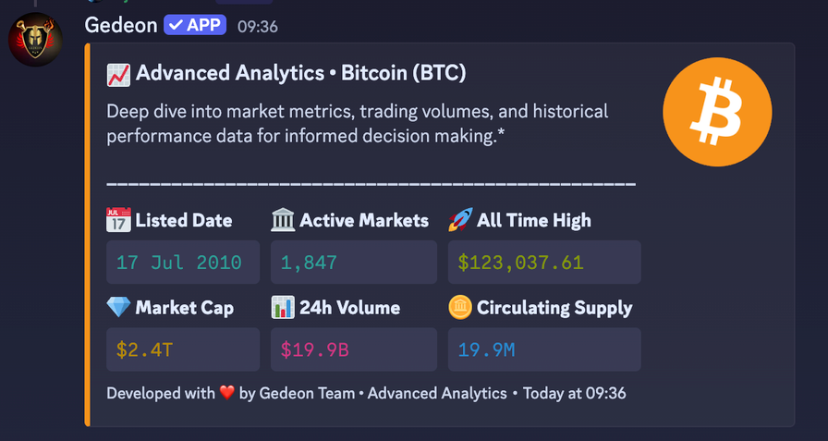The image size is (828, 441).
Task: Open the Gedeon username profile
Action: (x=121, y=25)
